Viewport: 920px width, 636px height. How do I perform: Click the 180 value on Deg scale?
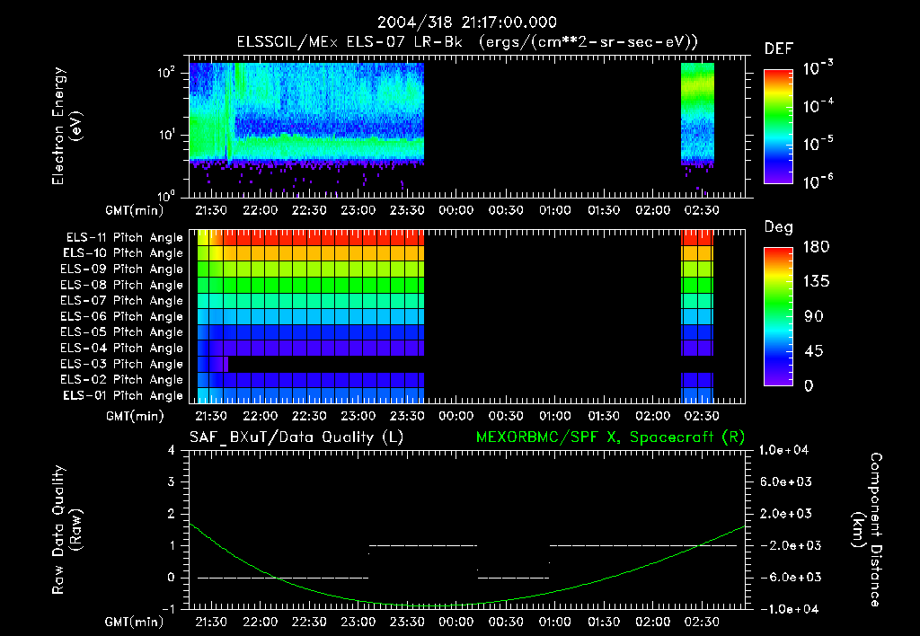(817, 247)
